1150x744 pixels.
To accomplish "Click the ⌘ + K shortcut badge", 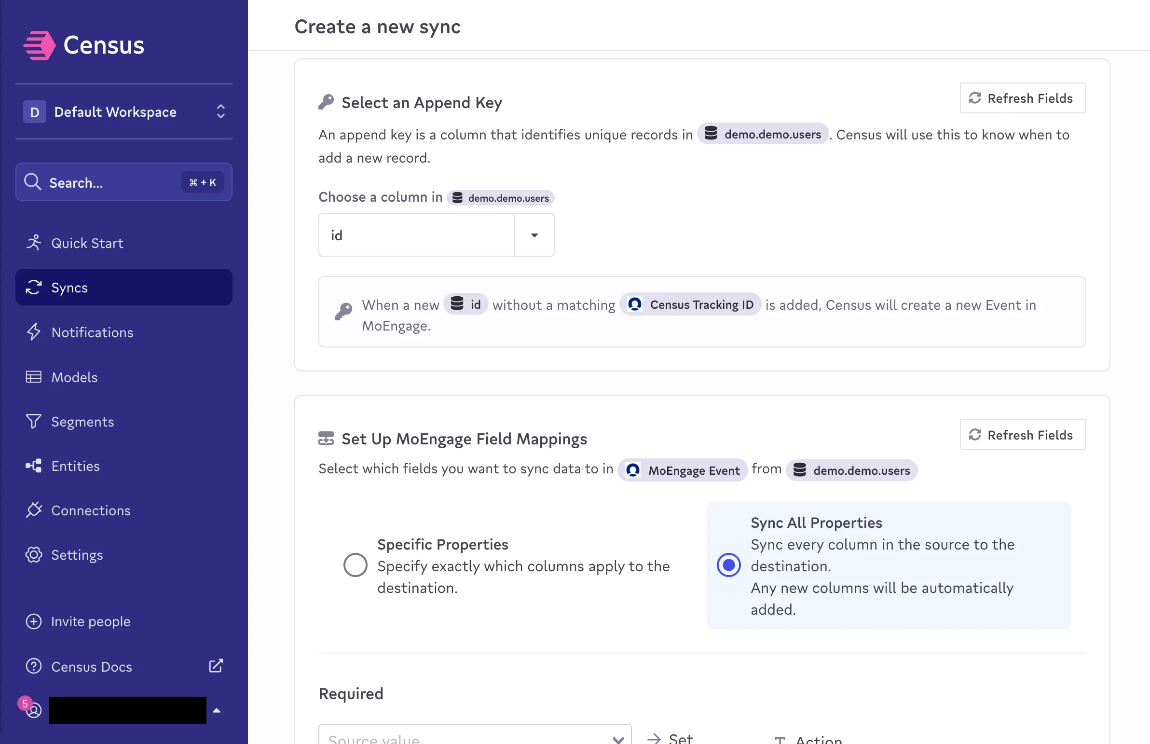I will click(x=203, y=182).
